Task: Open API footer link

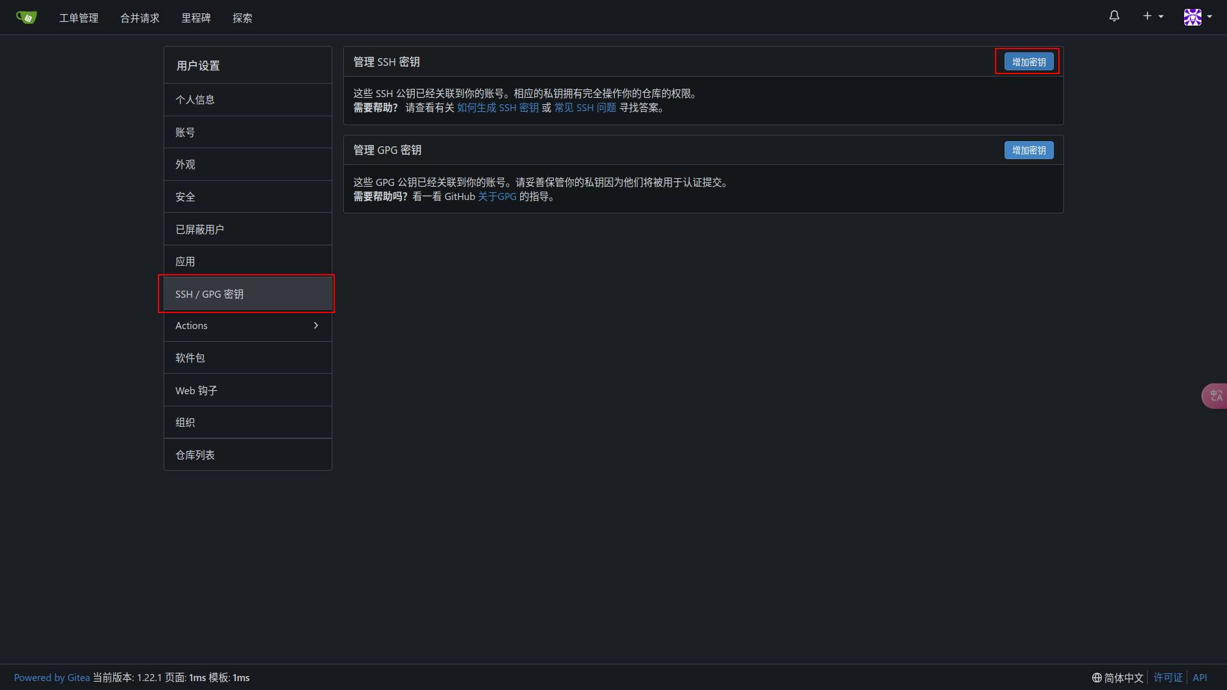Action: click(x=1200, y=678)
